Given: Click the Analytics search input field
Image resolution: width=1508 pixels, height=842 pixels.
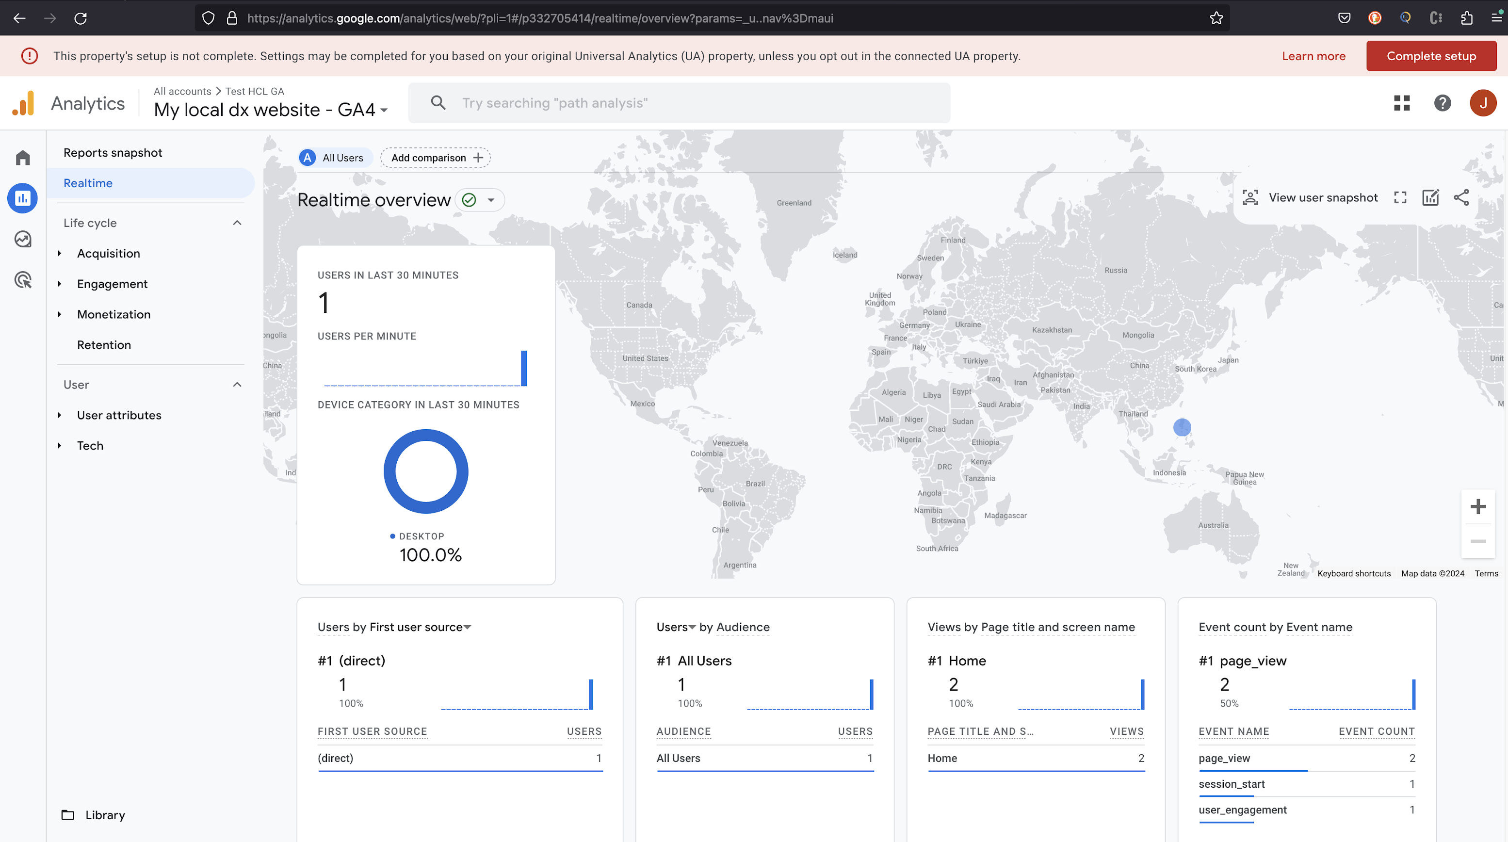Looking at the screenshot, I should coord(679,103).
